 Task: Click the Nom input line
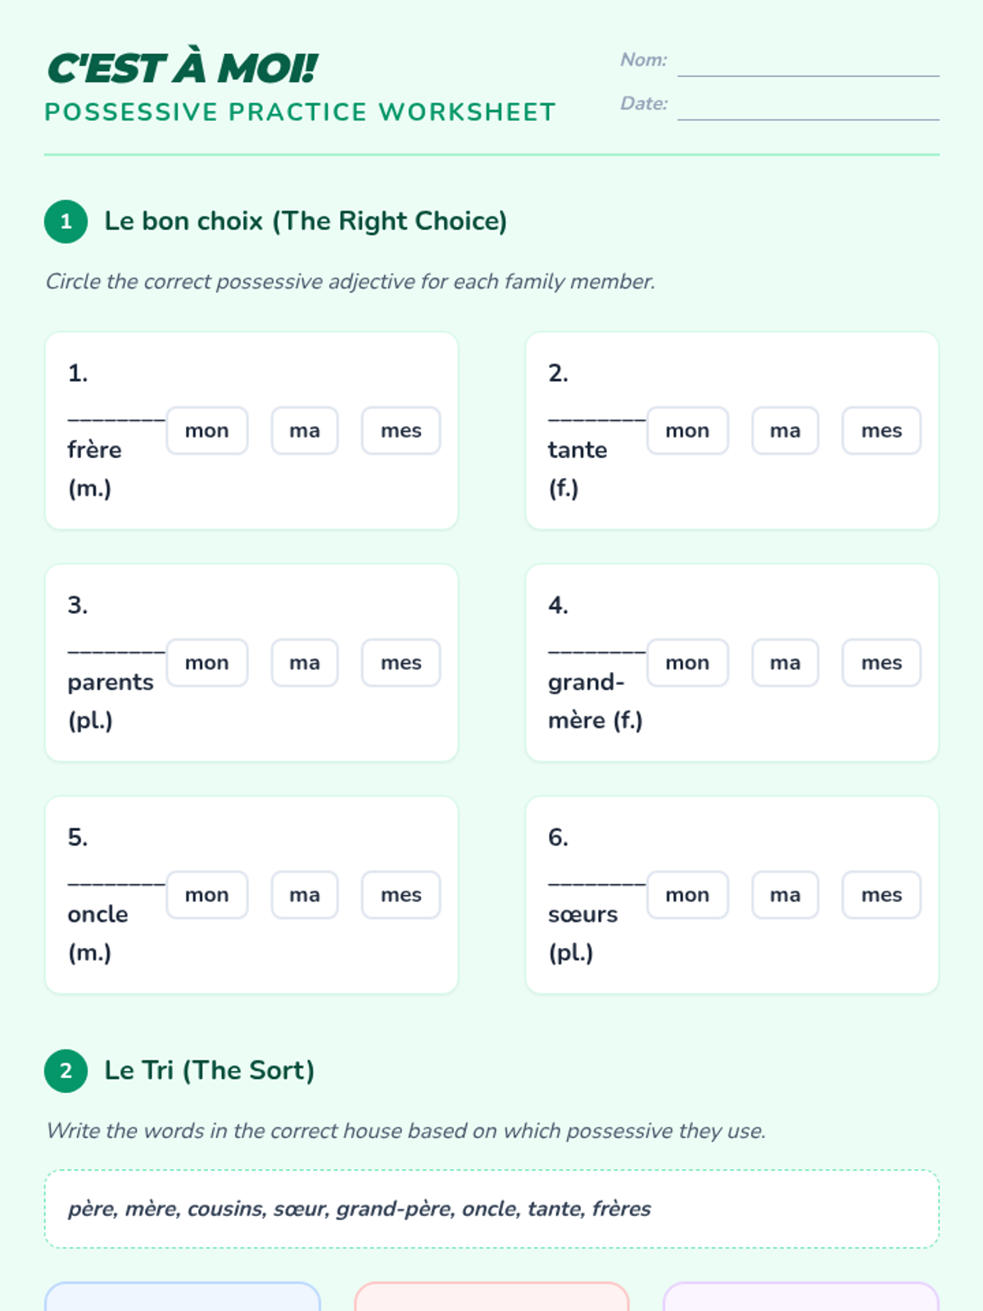click(x=808, y=64)
